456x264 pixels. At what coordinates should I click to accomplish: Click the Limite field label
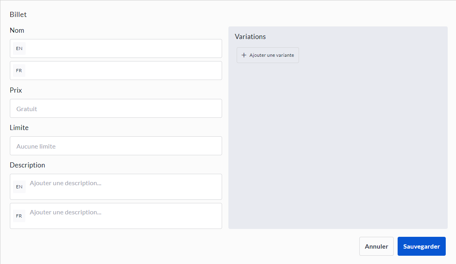pos(19,128)
